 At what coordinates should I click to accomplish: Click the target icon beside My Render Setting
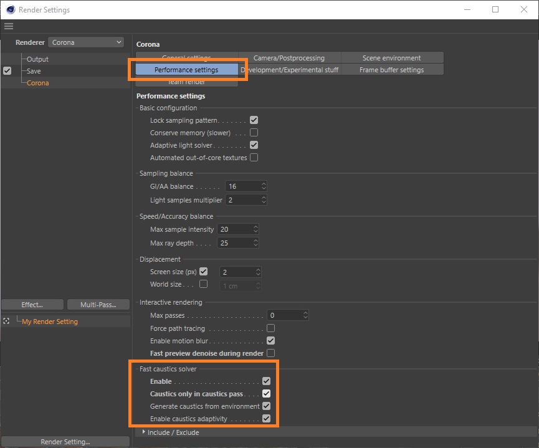point(6,321)
